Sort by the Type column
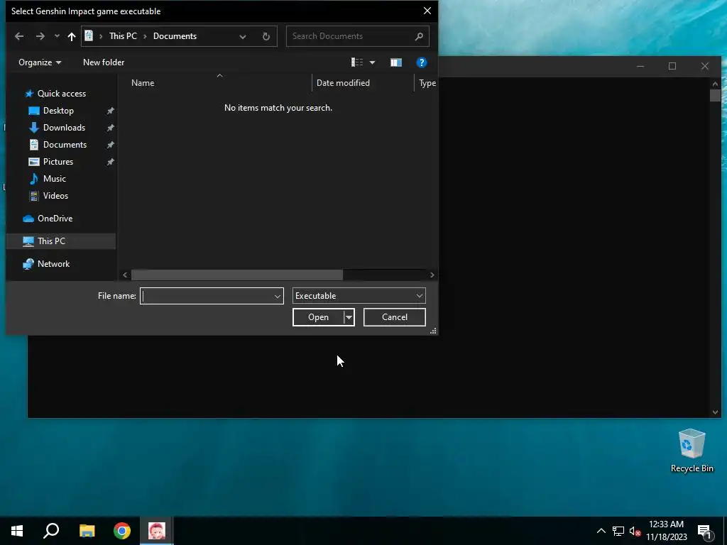Viewport: 727px width, 545px height. coord(427,83)
